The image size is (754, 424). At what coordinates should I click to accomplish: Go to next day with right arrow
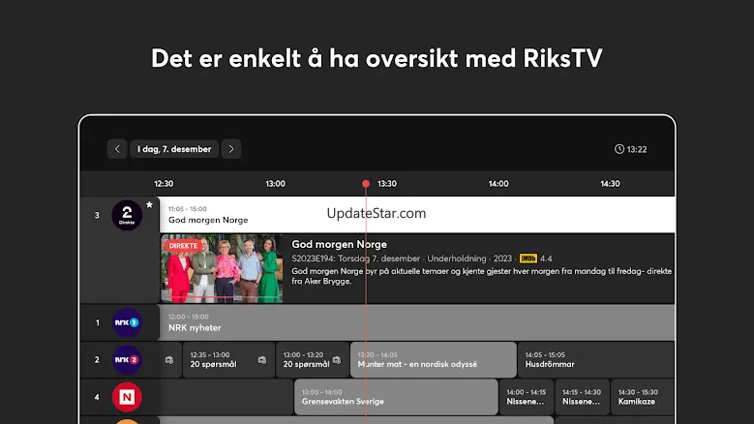[x=231, y=149]
